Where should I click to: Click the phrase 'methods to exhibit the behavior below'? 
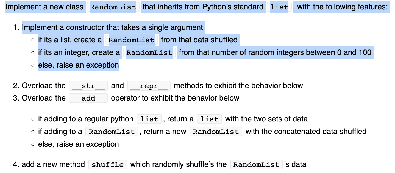(238, 86)
